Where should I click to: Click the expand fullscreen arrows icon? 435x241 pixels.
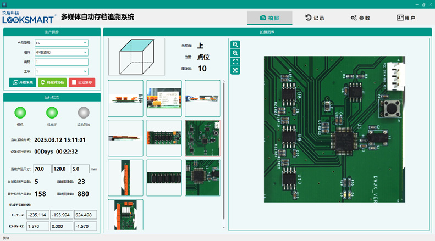(235, 71)
